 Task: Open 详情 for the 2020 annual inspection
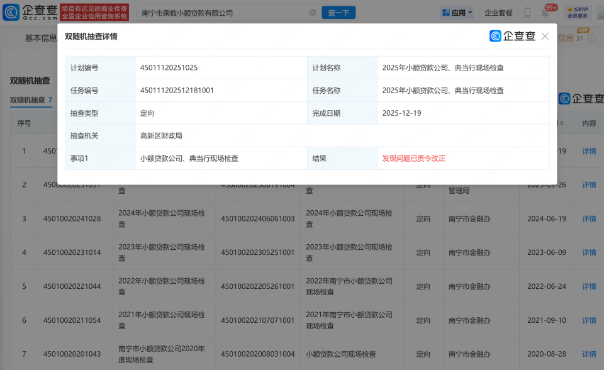tap(590, 354)
